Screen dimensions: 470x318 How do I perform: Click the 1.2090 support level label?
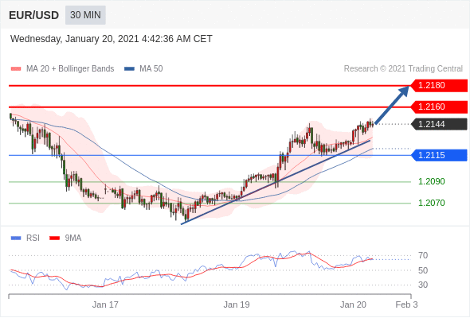point(431,181)
